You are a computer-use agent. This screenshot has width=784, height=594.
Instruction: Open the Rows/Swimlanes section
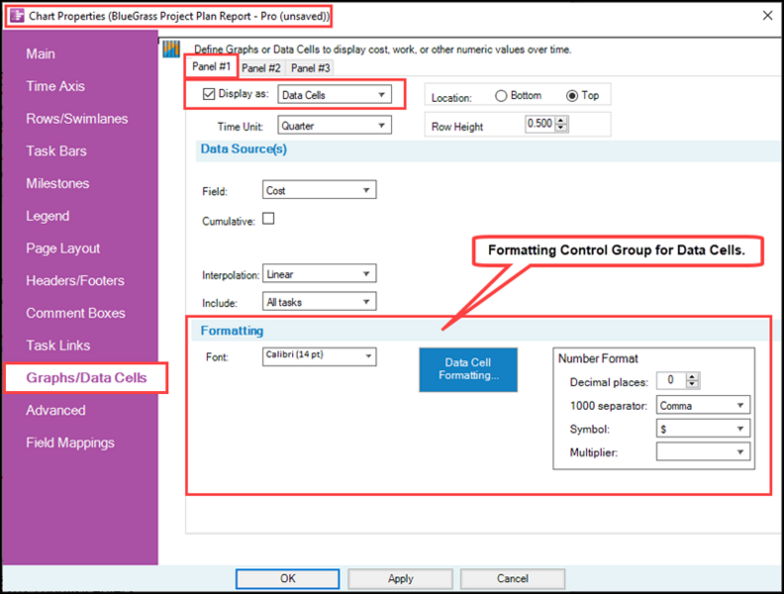[x=77, y=119]
